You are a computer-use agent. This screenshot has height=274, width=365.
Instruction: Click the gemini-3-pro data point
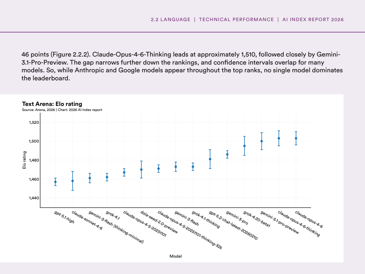(227, 154)
